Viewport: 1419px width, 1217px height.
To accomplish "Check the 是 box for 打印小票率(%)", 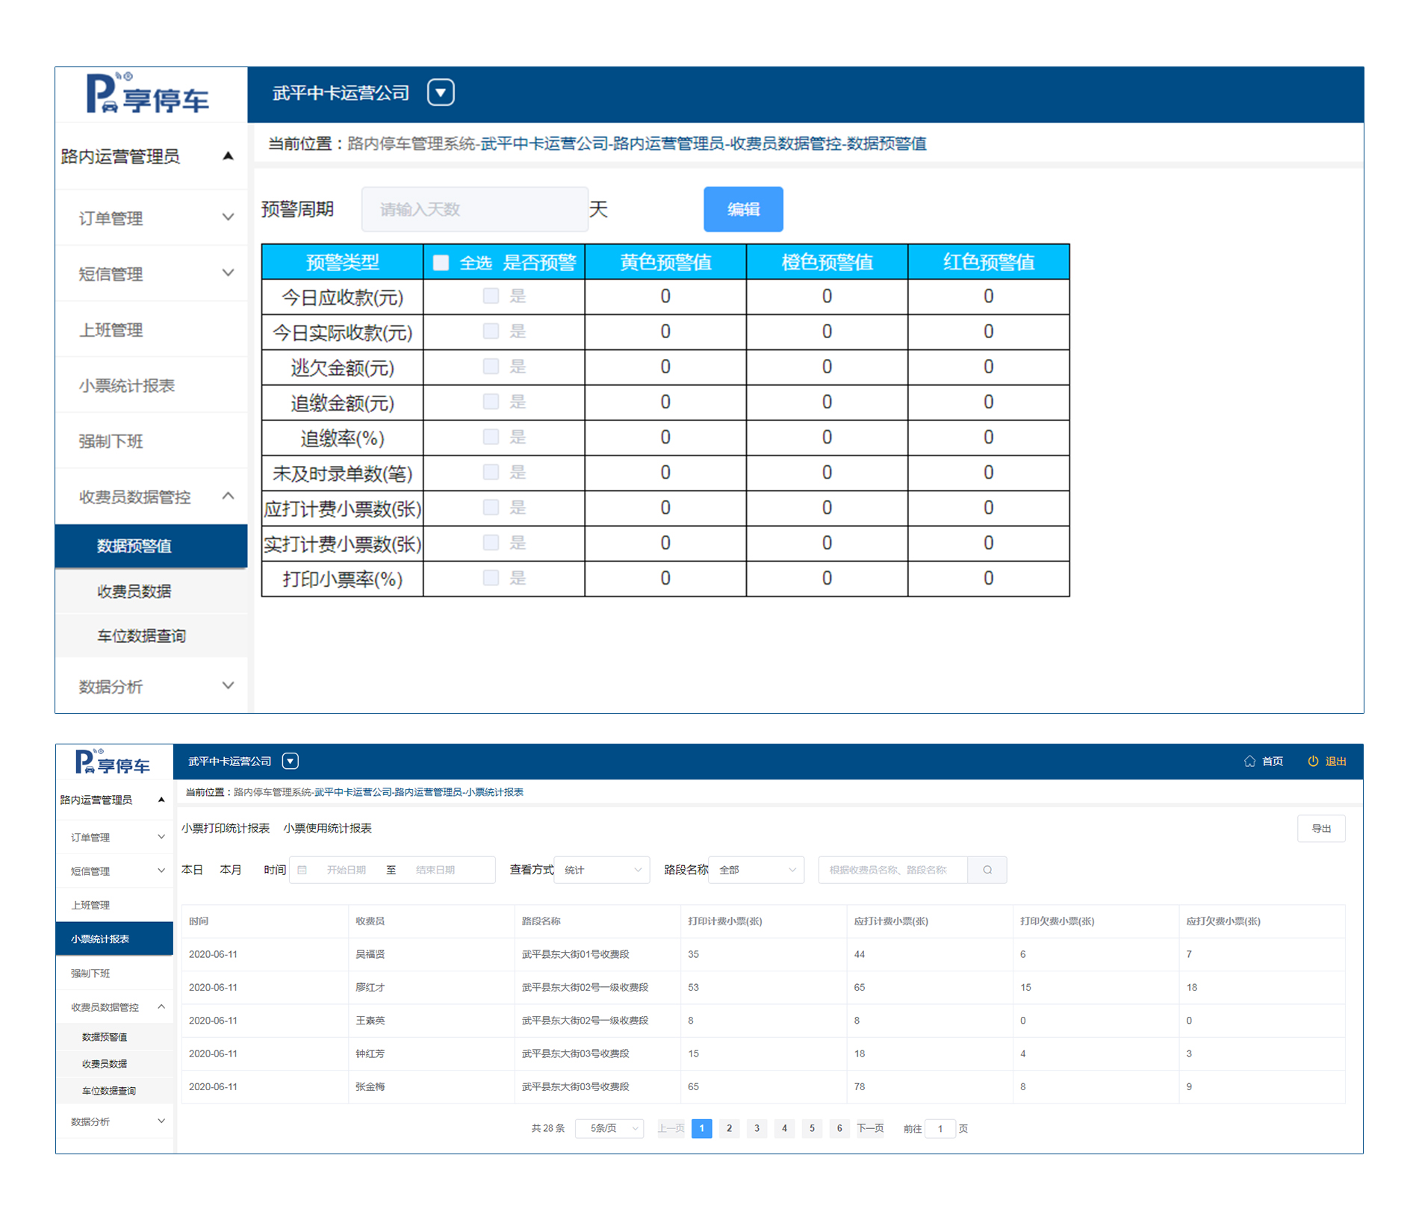I will click(x=491, y=578).
